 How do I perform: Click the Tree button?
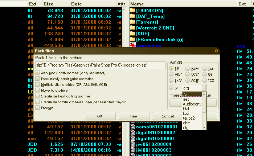134,116
